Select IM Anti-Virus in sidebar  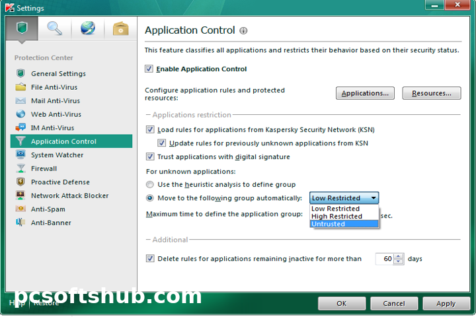pyautogui.click(x=71, y=127)
